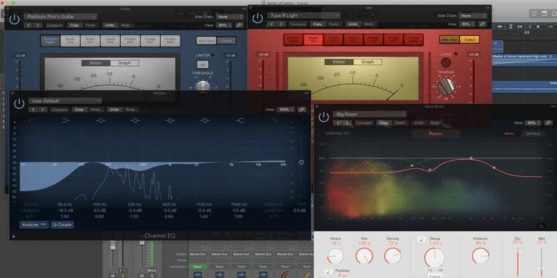This screenshot has height=278, width=557.
Task: Toggle Q-Couple in Channel EQ
Action: coord(62,224)
